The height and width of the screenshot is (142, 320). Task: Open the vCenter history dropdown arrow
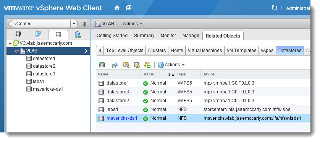click(74, 24)
